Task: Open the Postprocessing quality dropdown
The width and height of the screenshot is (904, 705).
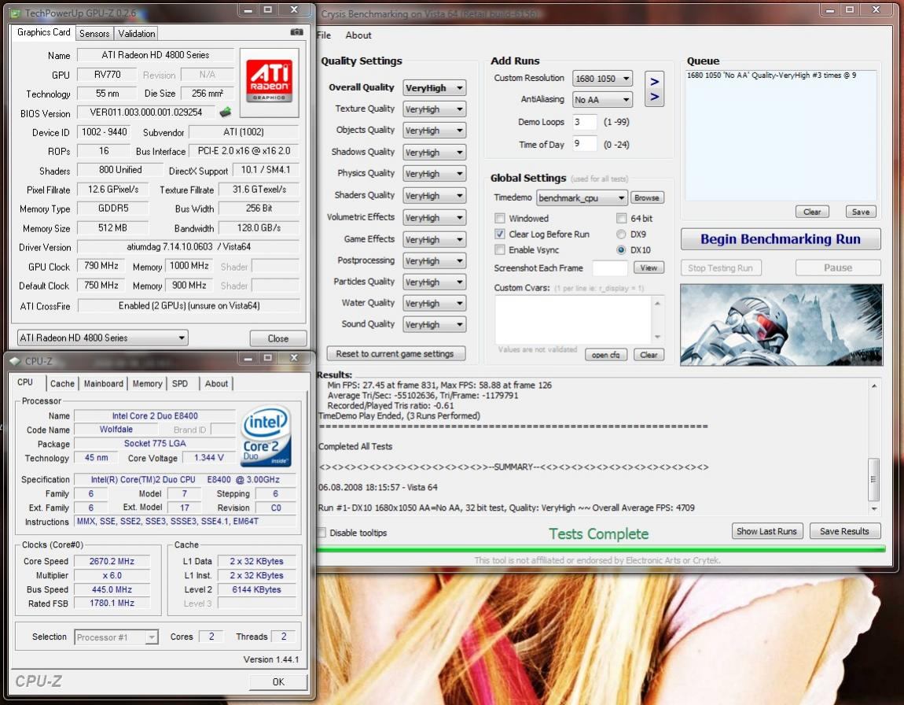Action: (x=434, y=260)
